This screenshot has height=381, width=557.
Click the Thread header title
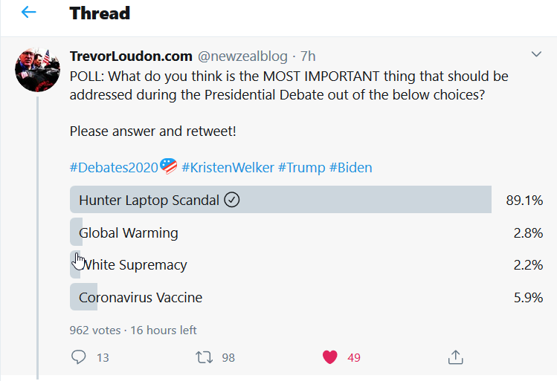[100, 13]
